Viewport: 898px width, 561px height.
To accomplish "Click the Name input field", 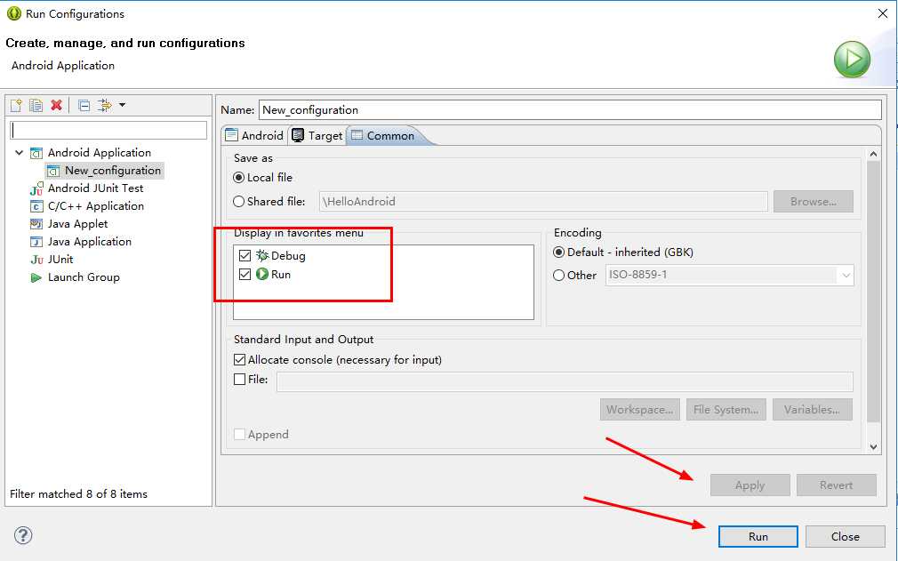I will pyautogui.click(x=569, y=110).
